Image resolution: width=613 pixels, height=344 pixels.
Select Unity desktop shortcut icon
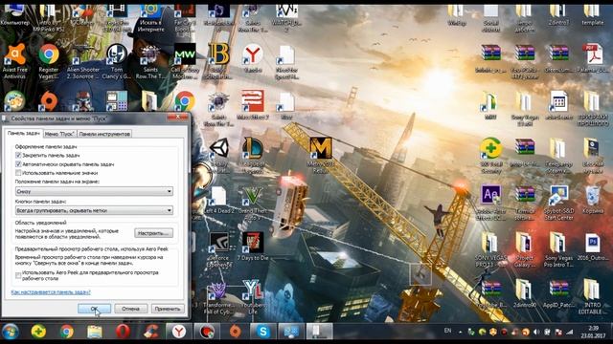219,155
